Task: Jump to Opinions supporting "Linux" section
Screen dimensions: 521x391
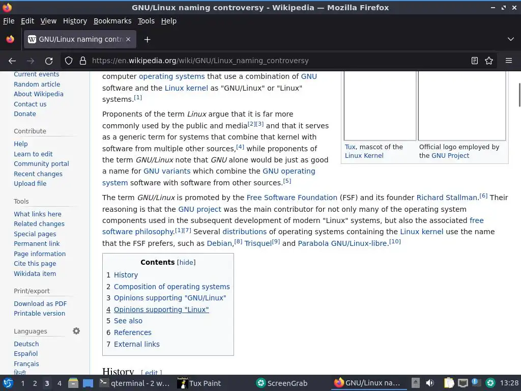Action: [161, 310]
